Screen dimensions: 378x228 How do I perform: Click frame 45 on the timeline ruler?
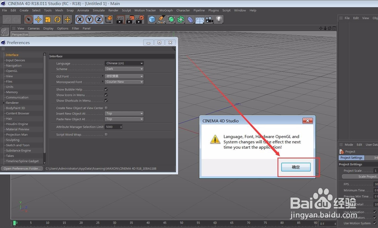click(x=165, y=223)
